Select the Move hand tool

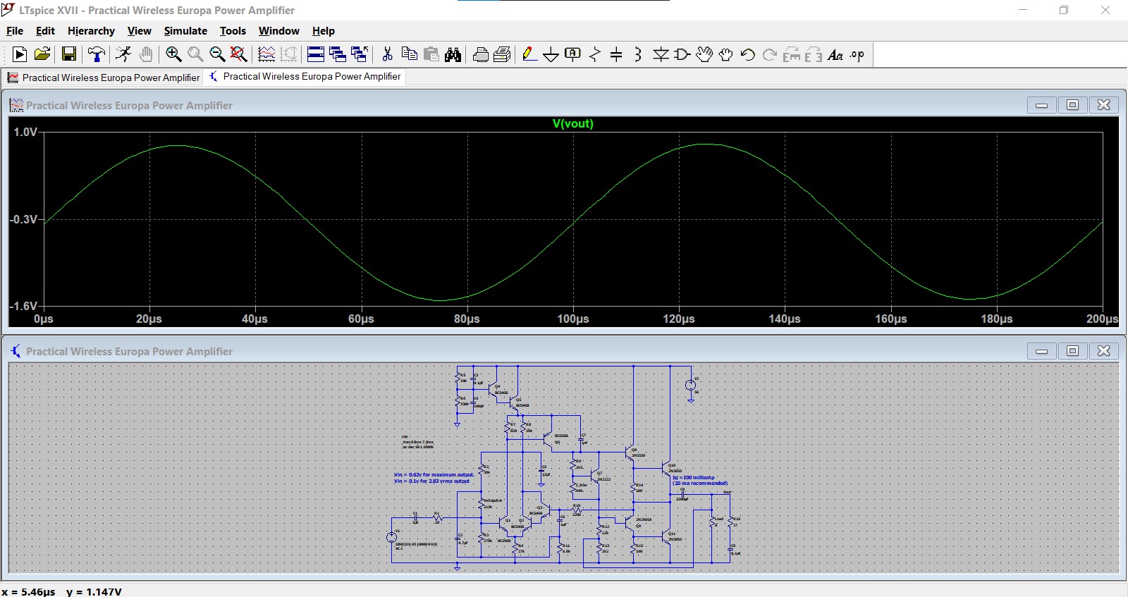(704, 54)
